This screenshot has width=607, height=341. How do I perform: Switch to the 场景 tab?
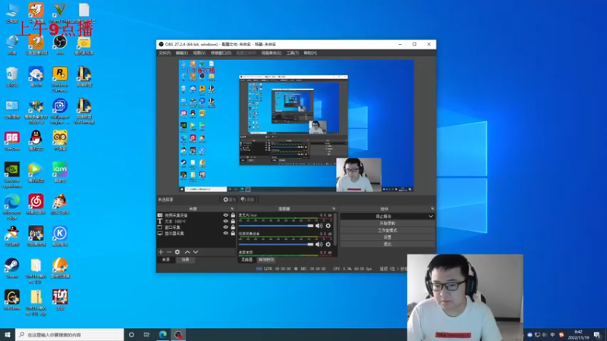click(185, 260)
